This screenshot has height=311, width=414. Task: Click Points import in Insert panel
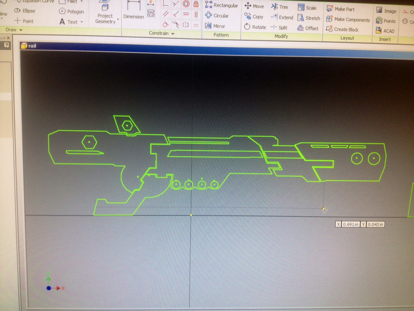[386, 21]
